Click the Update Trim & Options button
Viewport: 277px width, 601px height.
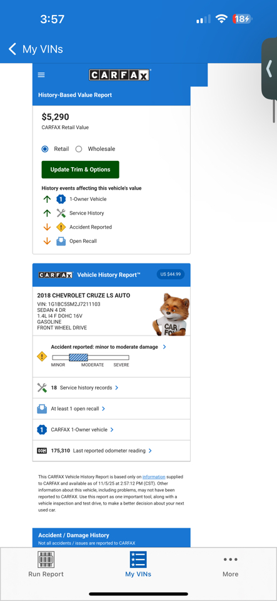[x=80, y=170]
